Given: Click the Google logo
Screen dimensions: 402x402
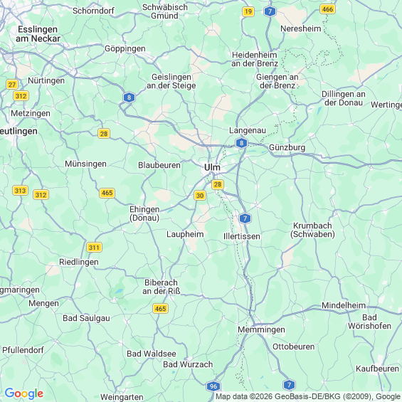Looking at the screenshot, I should tap(24, 393).
